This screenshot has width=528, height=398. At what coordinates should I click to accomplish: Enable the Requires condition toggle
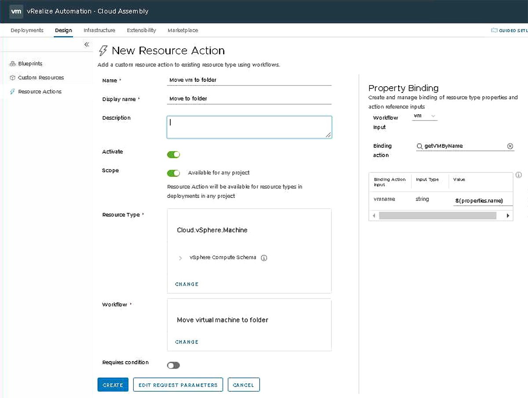(x=173, y=365)
